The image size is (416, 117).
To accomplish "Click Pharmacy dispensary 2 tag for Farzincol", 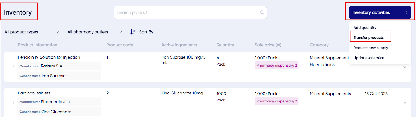I will 277,101.
